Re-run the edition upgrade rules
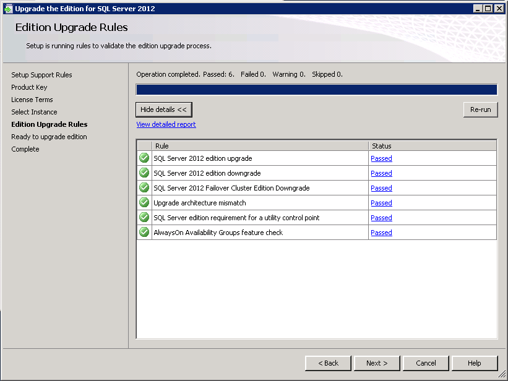Screen dimensions: 508x381 pos(480,109)
